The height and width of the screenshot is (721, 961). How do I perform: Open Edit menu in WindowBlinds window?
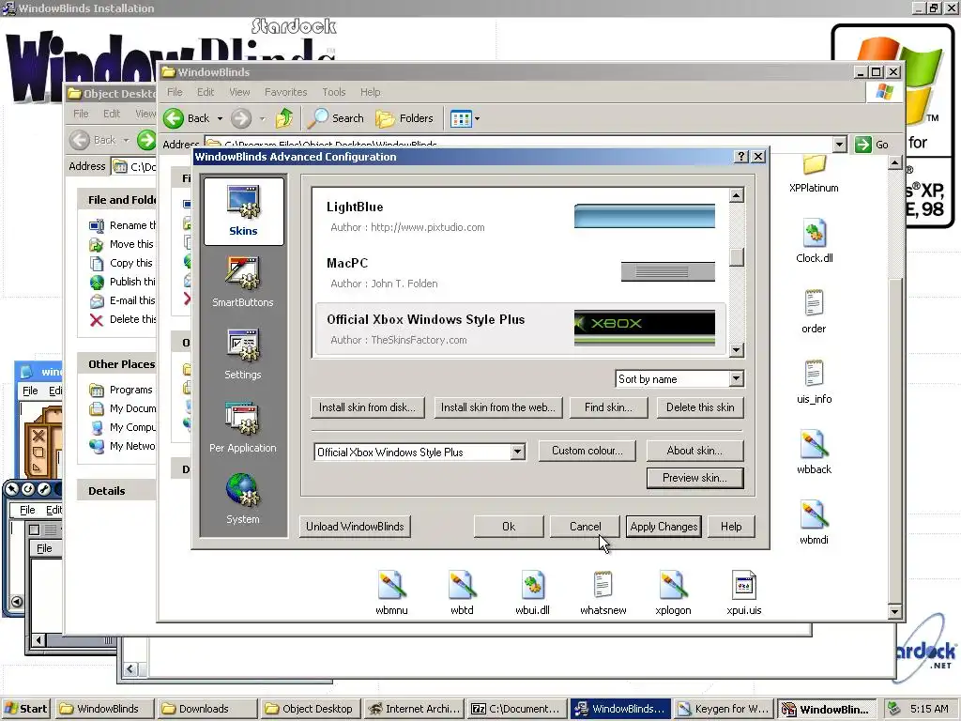tap(206, 92)
